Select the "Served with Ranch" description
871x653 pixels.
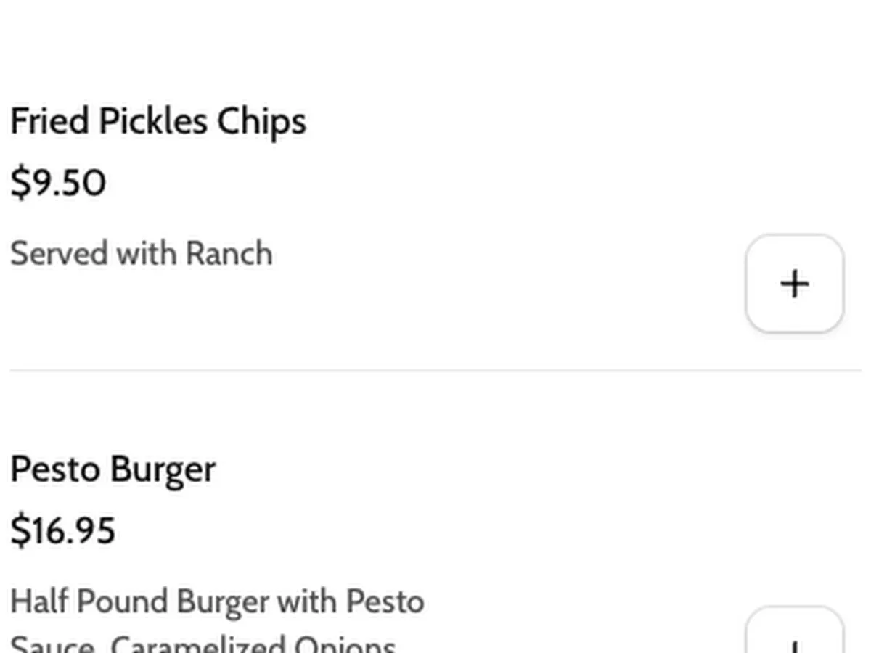[x=142, y=254]
